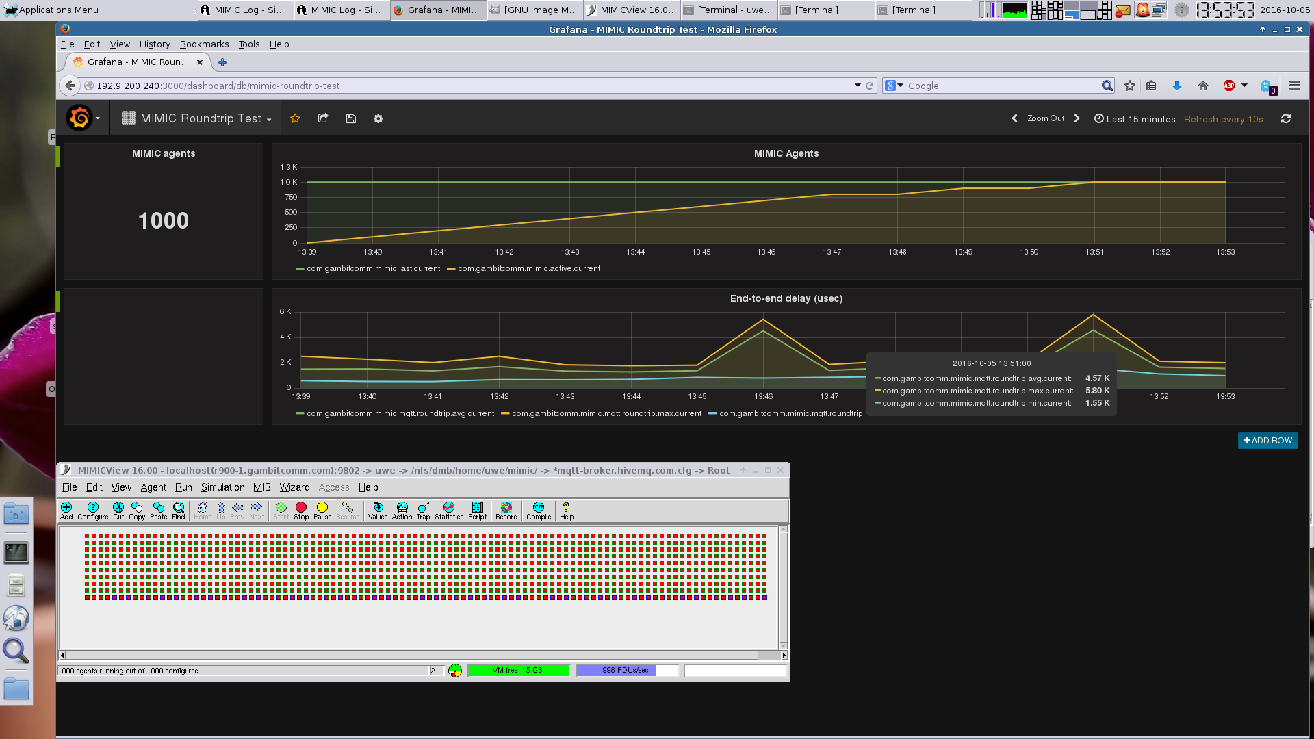Click the 1000 agents running status text

click(129, 671)
